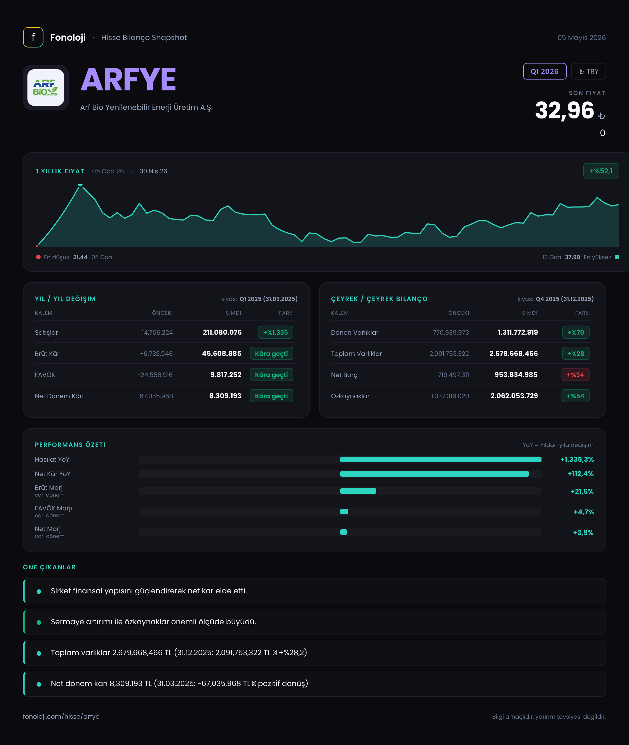This screenshot has height=745, width=629.
Task: Click the Net Borç value 953.834.985
Action: tap(516, 375)
